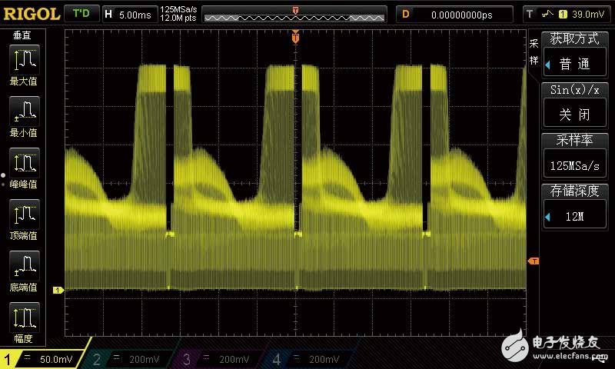Screen dimensions: 615x369
Task: Select the 幅度 amplitude measurement icon
Action: click(x=25, y=322)
